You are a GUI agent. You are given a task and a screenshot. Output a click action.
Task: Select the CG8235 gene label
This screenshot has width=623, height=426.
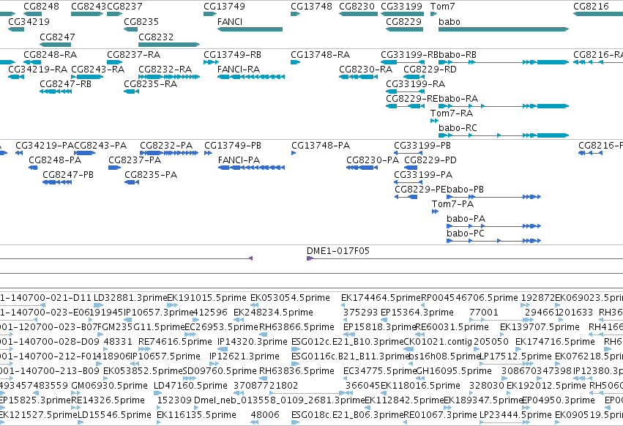(141, 21)
